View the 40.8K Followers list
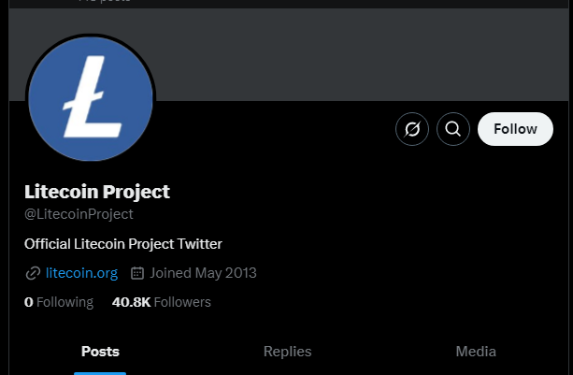Image resolution: width=573 pixels, height=375 pixels. (162, 302)
